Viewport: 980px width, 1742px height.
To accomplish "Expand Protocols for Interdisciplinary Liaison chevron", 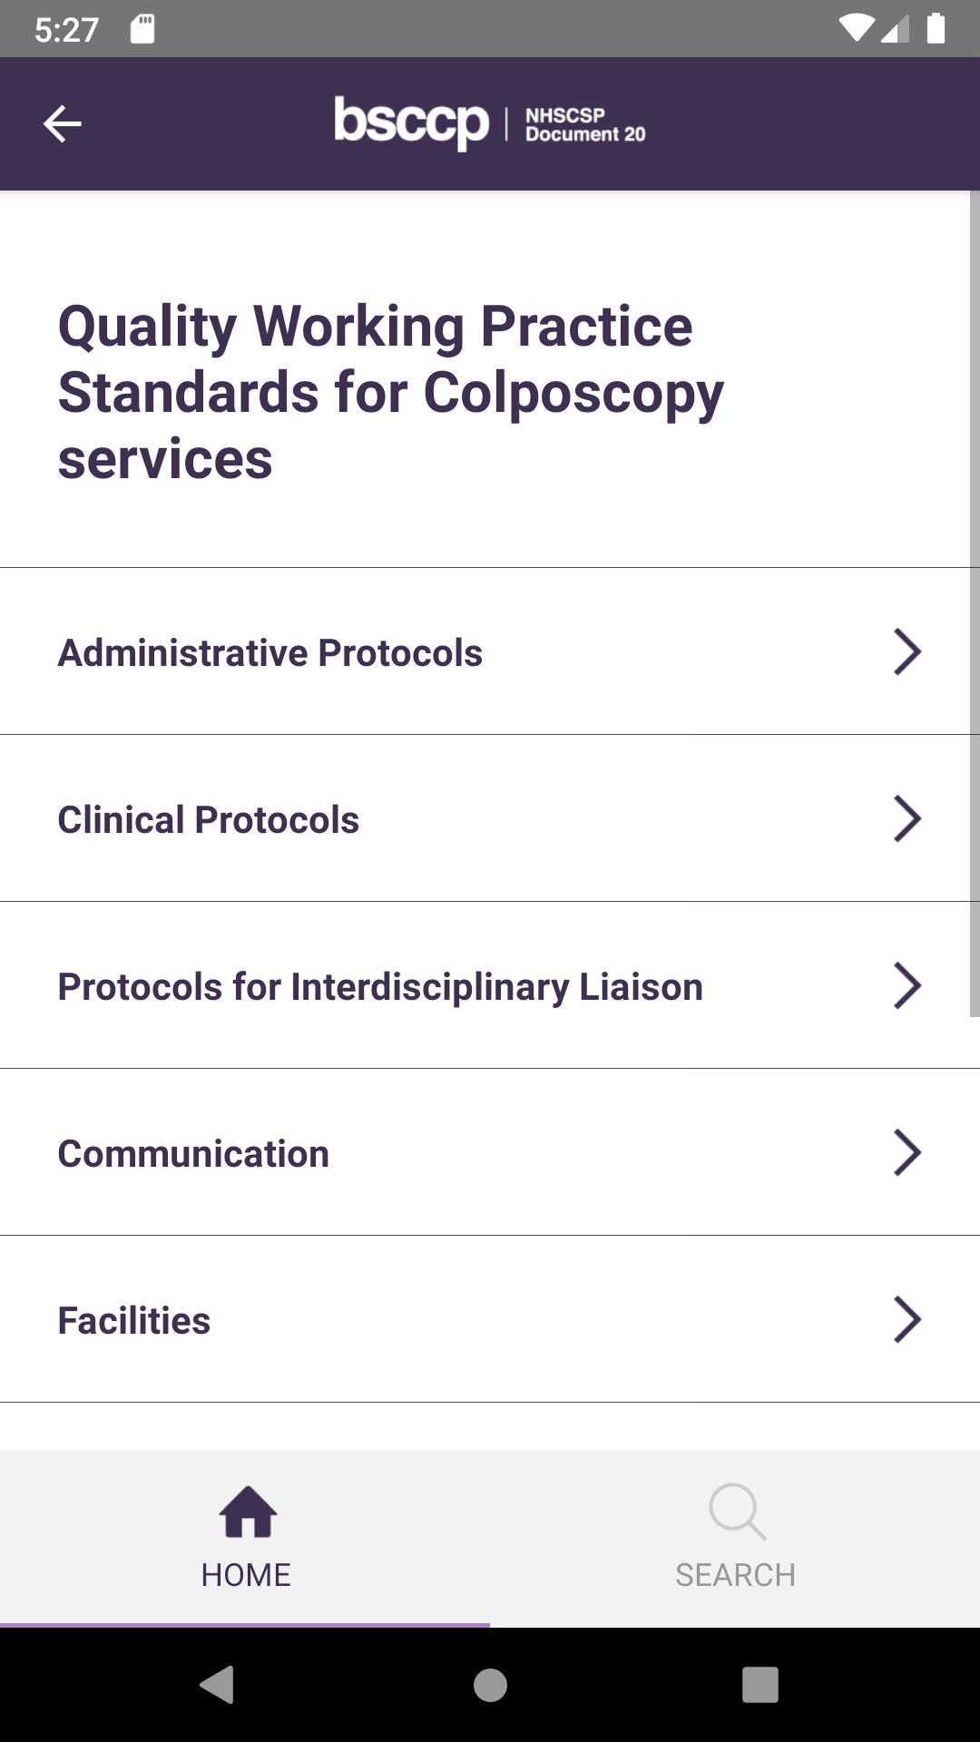I will tap(907, 985).
